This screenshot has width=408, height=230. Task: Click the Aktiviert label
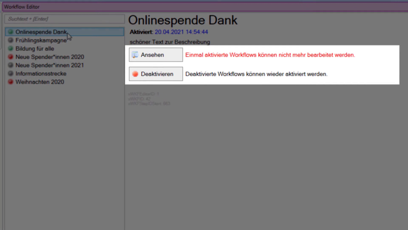pyautogui.click(x=141, y=32)
